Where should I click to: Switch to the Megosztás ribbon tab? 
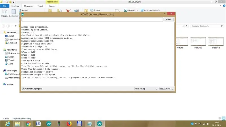pos(29,6)
